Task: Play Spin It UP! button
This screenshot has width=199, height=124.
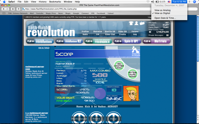Action: [127, 41]
